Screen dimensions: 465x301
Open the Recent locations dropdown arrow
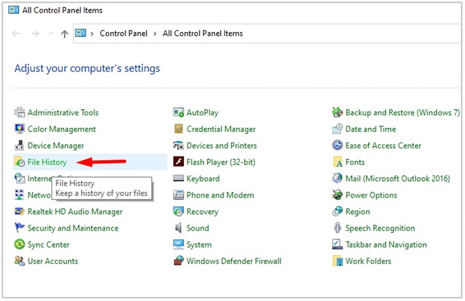click(x=51, y=34)
